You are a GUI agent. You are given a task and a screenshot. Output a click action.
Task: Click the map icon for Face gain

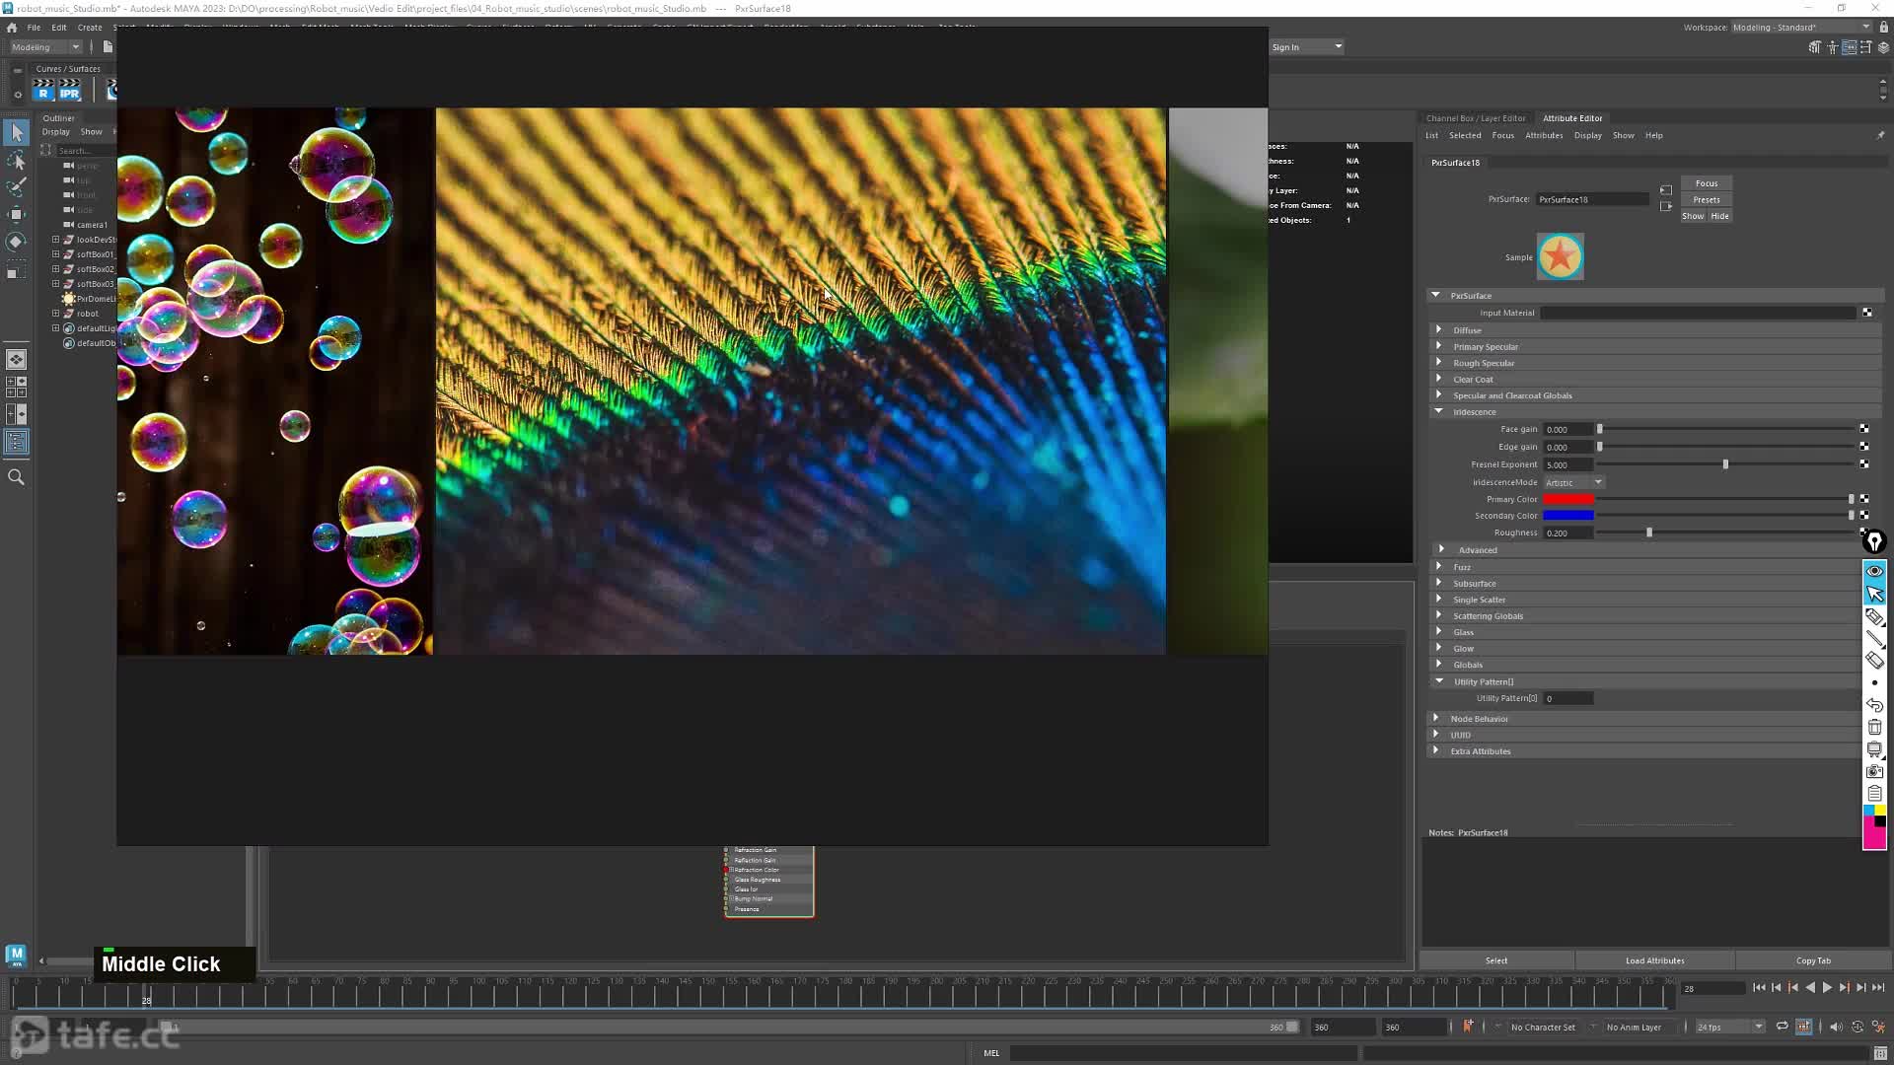1864,429
